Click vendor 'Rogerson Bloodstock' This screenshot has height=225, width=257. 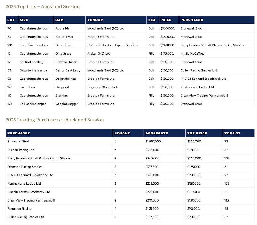point(102,87)
